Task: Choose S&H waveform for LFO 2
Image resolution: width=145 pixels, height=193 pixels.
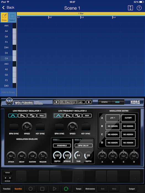Action: pos(87,116)
